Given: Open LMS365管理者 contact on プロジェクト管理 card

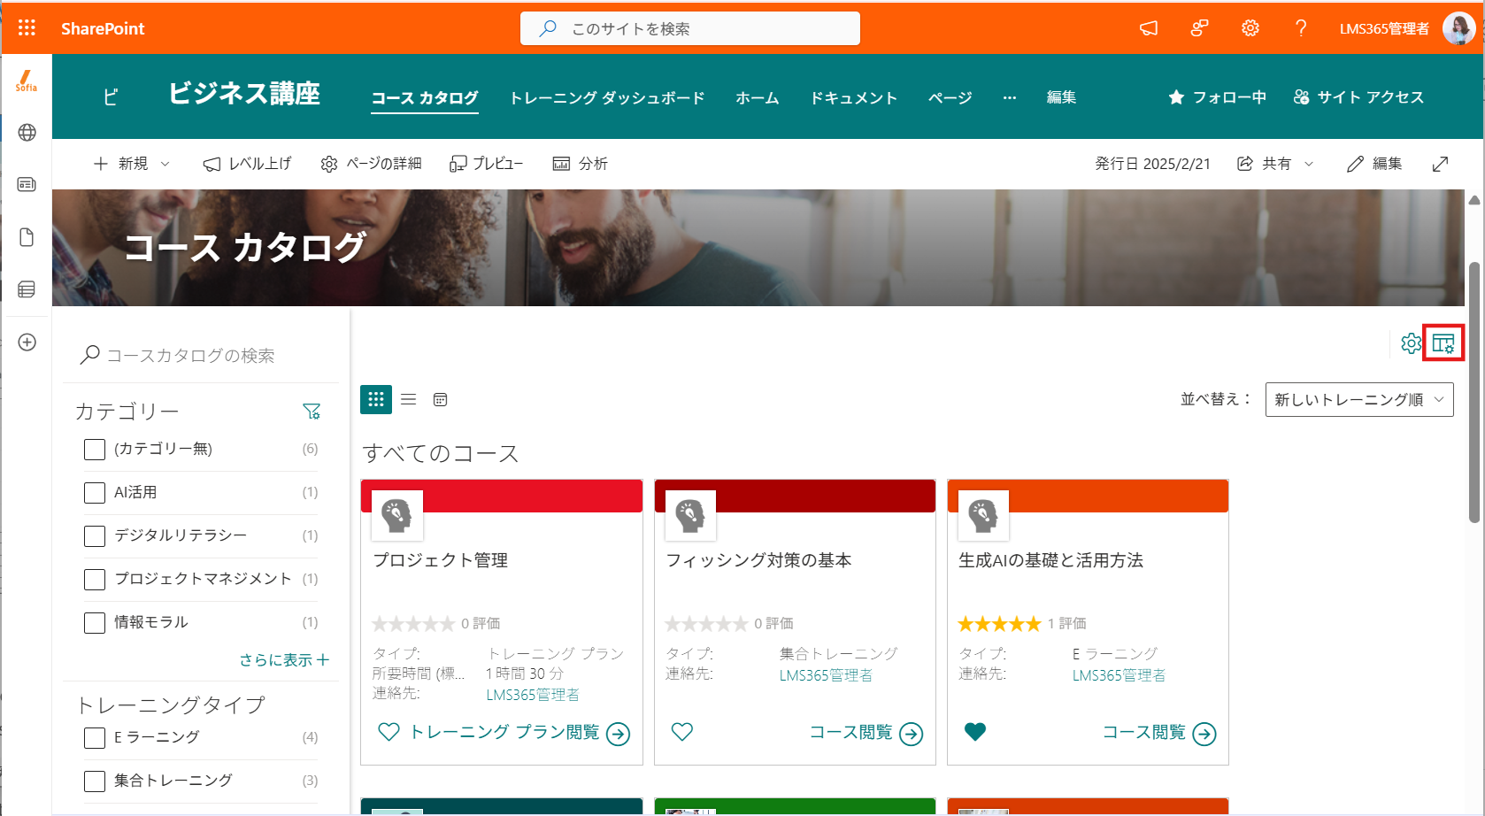Looking at the screenshot, I should pos(533,695).
